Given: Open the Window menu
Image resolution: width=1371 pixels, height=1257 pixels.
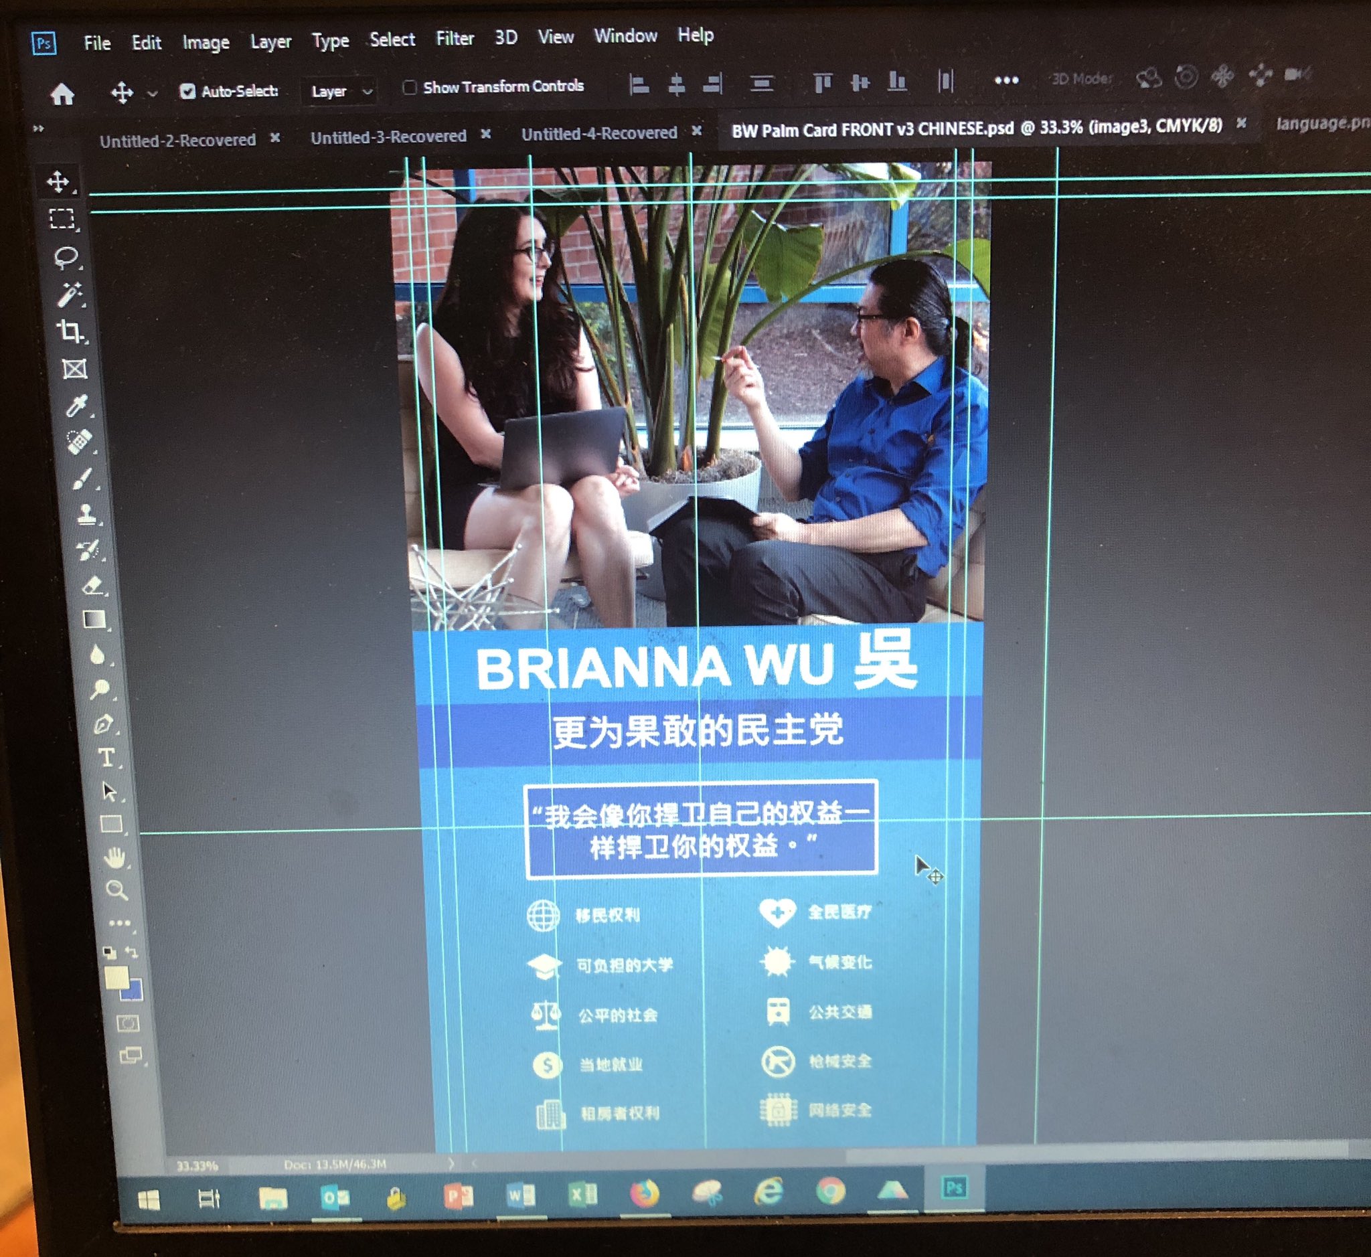Looking at the screenshot, I should (625, 35).
